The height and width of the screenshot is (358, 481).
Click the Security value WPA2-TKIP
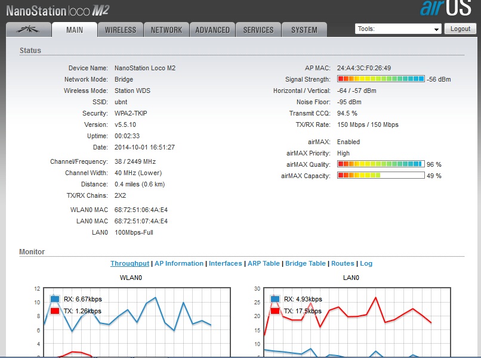131,113
